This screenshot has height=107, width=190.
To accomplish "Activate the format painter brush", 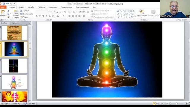I will tap(8, 17).
